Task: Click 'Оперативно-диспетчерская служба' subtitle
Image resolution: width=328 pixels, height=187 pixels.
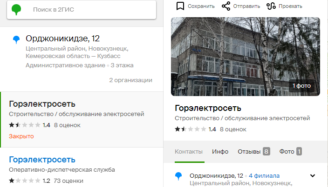Action: coord(62,170)
